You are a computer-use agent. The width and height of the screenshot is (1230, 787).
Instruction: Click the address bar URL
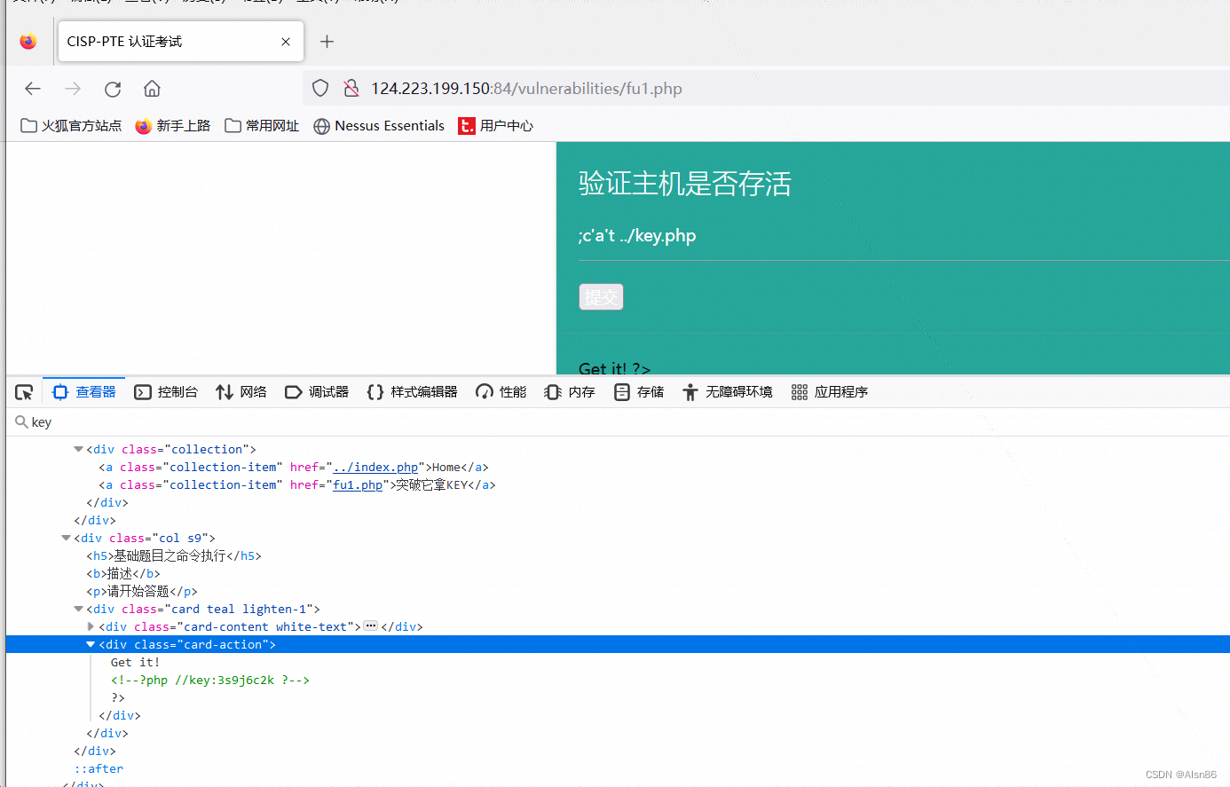click(x=526, y=89)
